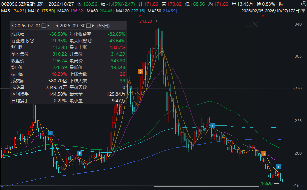
Task: Close the interval selection box on chart
Action: [255, 24]
